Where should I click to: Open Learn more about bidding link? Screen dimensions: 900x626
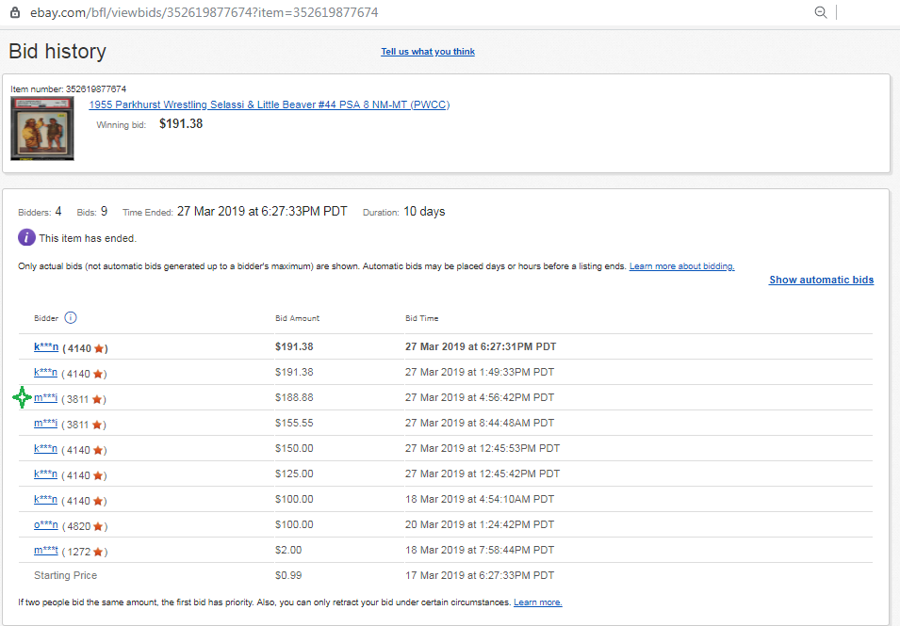pos(681,266)
